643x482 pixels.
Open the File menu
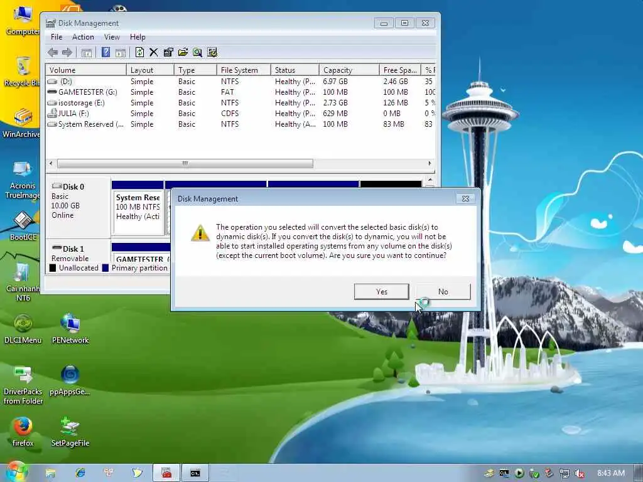[57, 37]
